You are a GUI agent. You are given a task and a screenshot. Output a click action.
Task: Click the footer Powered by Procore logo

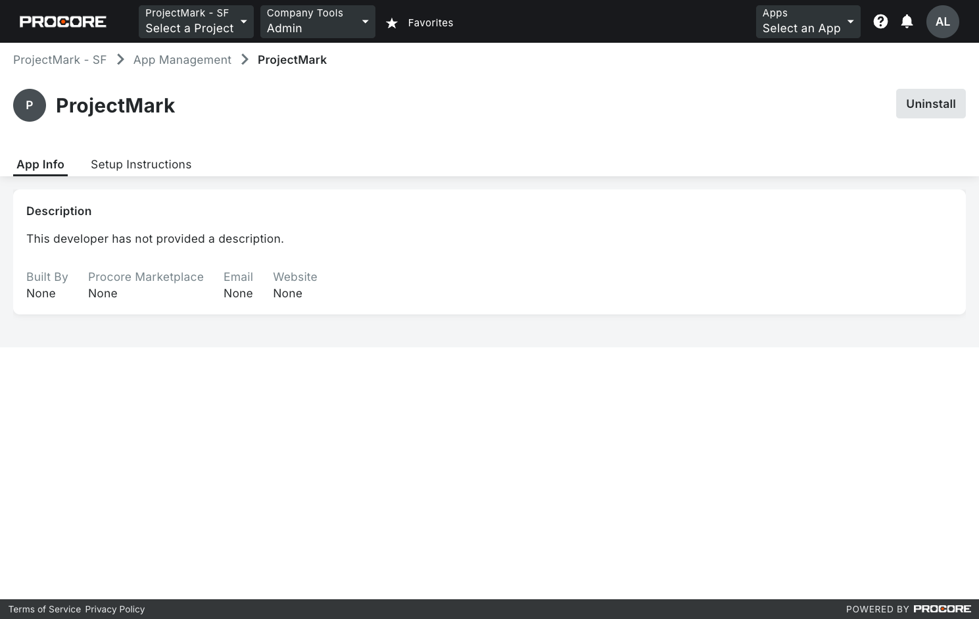pos(942,609)
